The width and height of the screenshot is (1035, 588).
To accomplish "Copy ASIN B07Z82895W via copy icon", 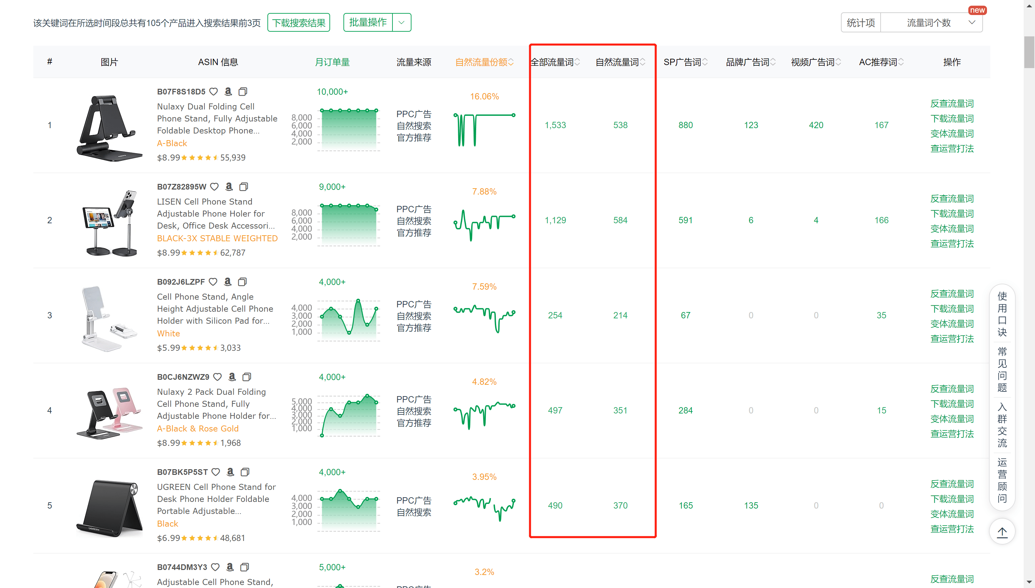I will [x=243, y=187].
